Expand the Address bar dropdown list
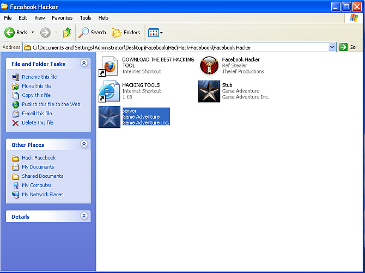This screenshot has height=273, width=365. point(332,47)
